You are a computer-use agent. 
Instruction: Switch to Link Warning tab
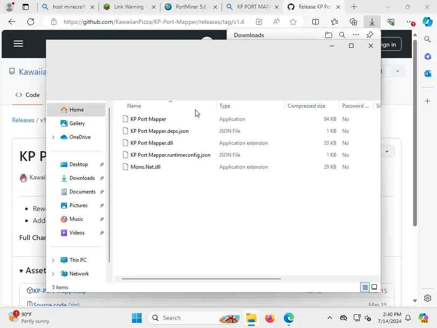[129, 7]
